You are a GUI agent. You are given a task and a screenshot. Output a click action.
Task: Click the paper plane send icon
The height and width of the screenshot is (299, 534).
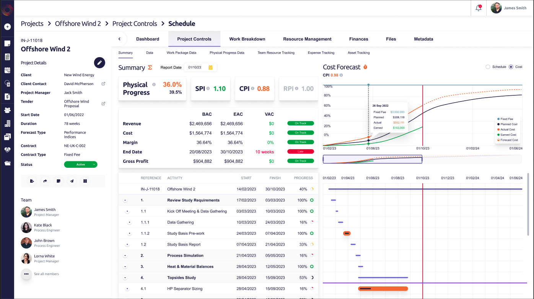coord(72,181)
